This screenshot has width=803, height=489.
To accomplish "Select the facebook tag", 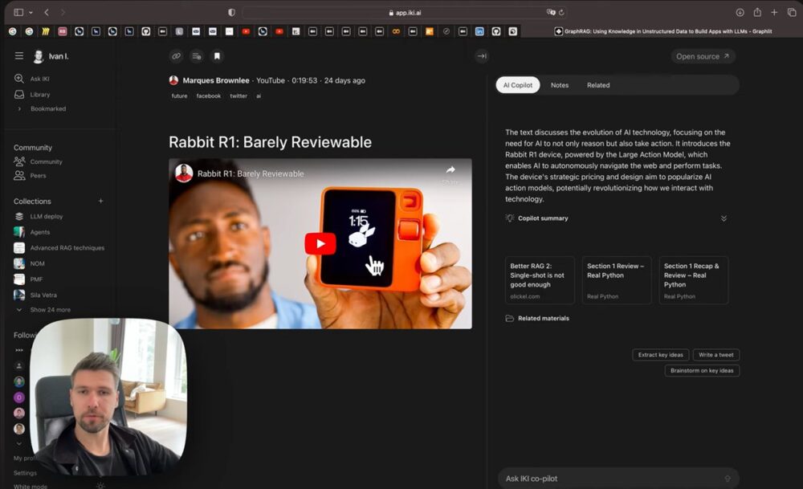I will tap(209, 96).
